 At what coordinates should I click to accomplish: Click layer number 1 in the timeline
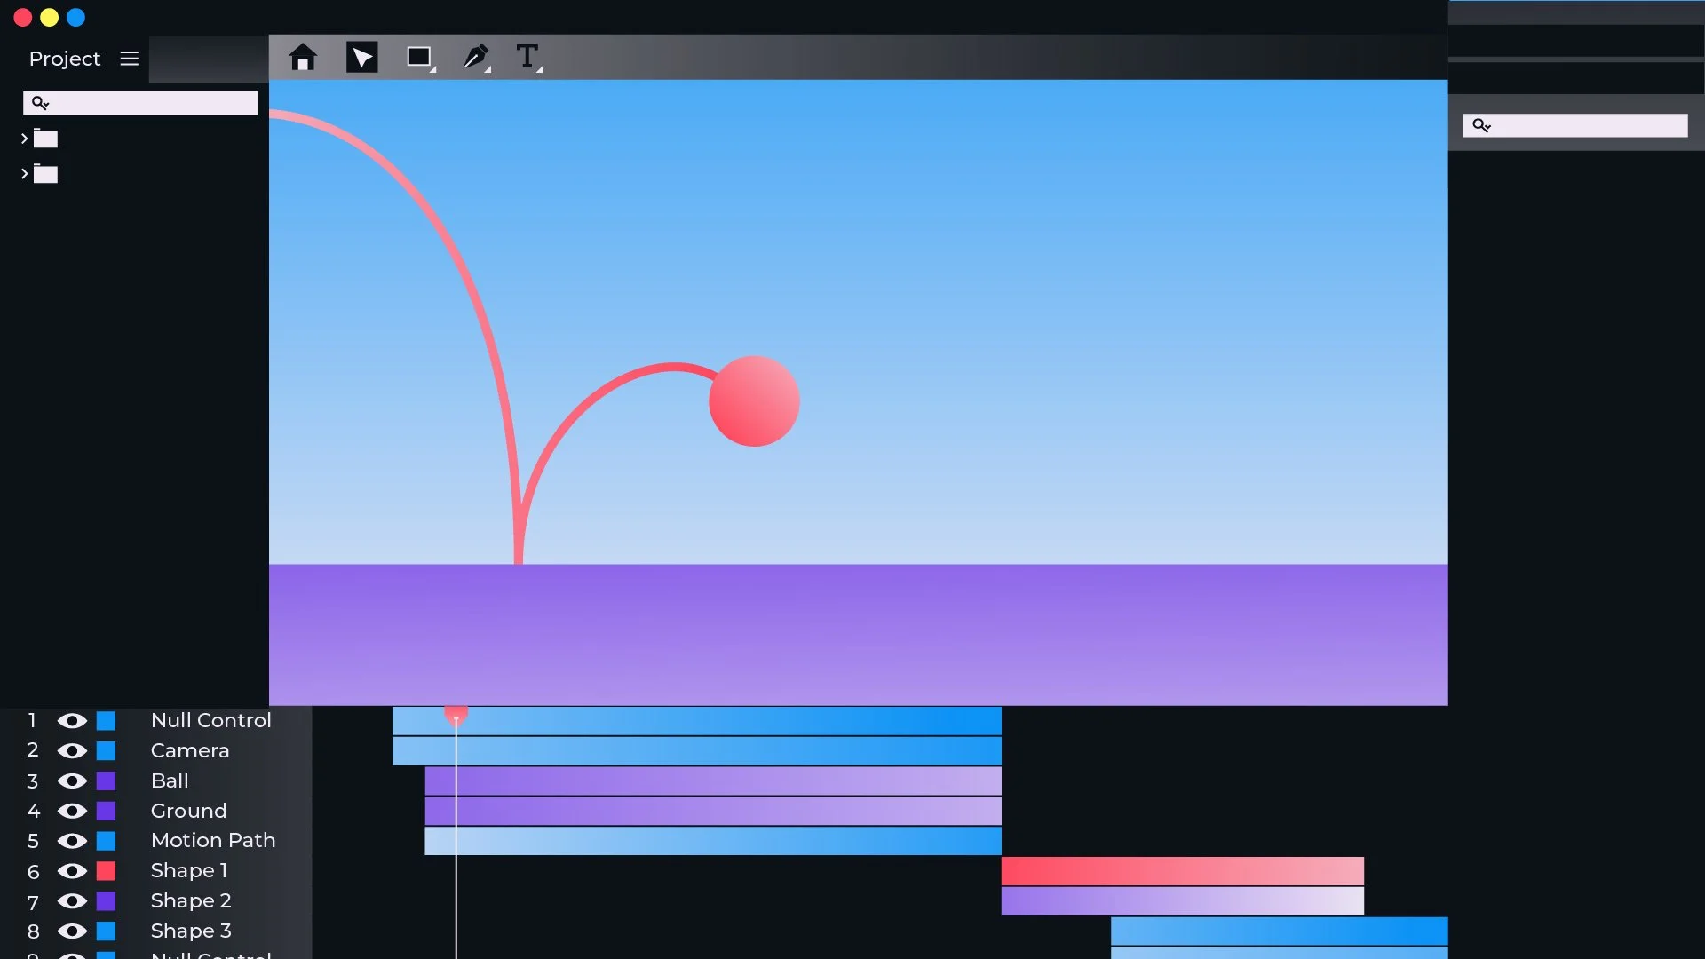click(x=32, y=721)
